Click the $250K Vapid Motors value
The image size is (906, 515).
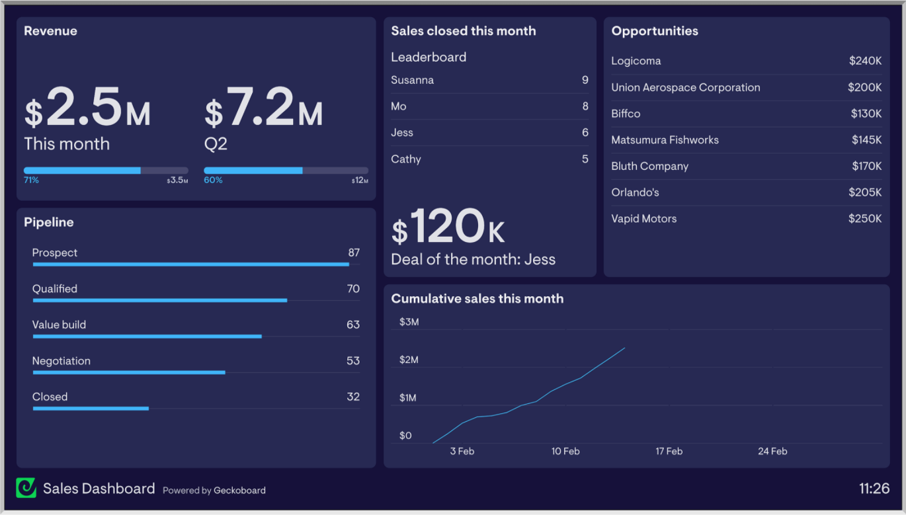pyautogui.click(x=865, y=219)
